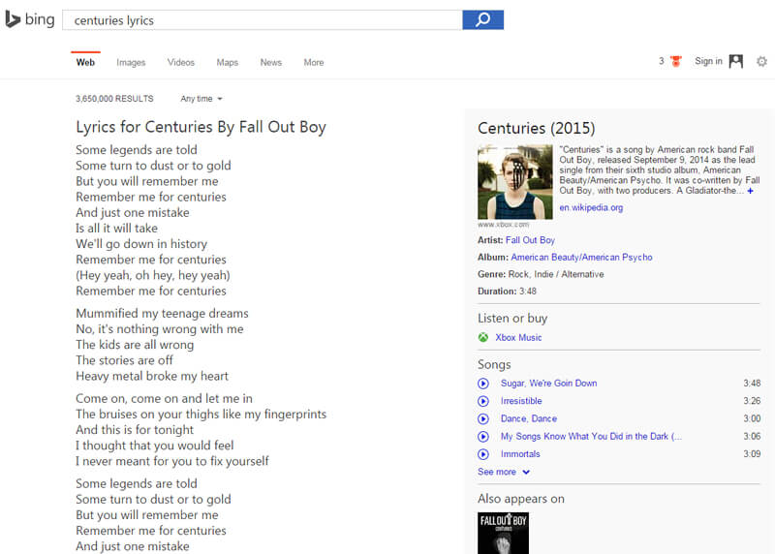Click the search box with centuries lyrics

[x=262, y=20]
